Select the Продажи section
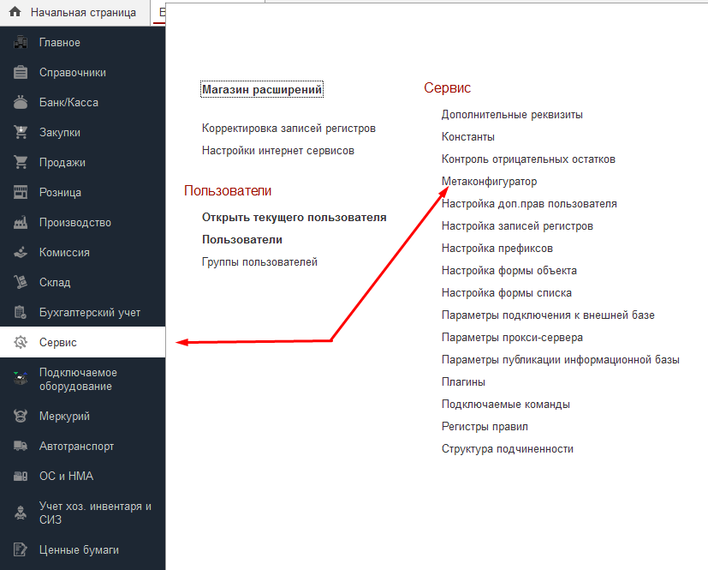The image size is (708, 570). (83, 162)
